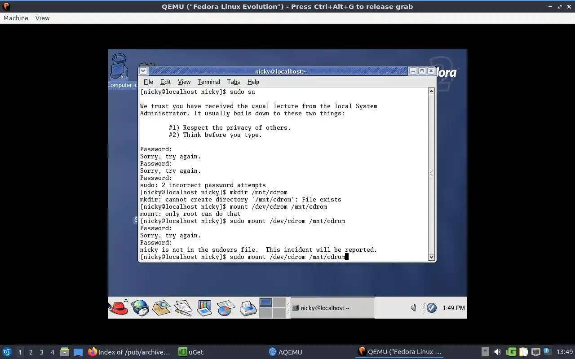This screenshot has width=575, height=359.
Task: Click 'nicky is not in the sudoers file' line
Action: point(259,250)
